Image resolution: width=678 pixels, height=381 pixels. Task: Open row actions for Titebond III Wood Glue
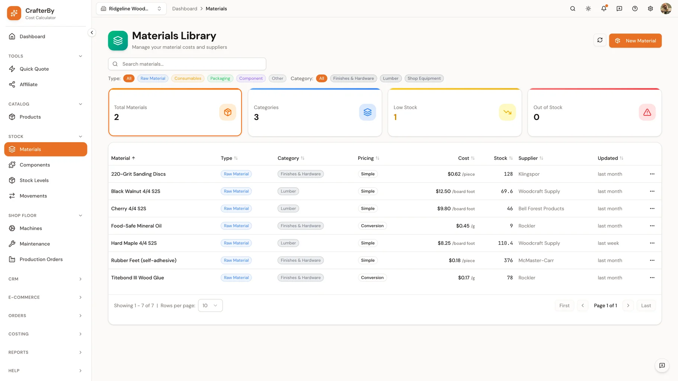652,278
